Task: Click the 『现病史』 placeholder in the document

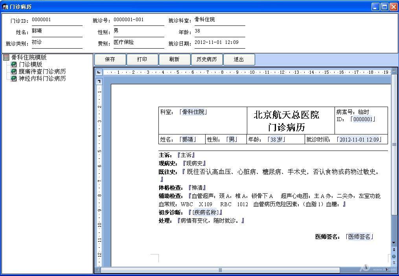Action: point(194,163)
